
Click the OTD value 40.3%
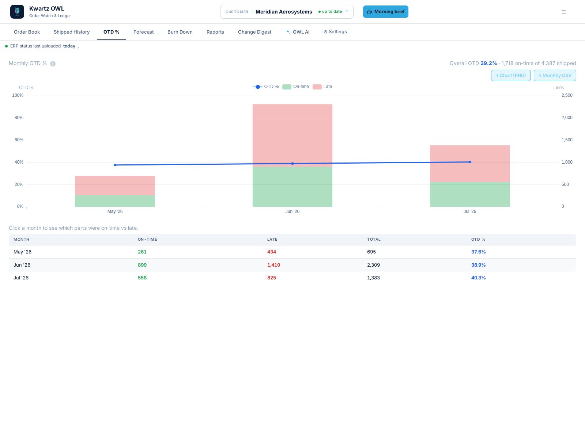478,278
